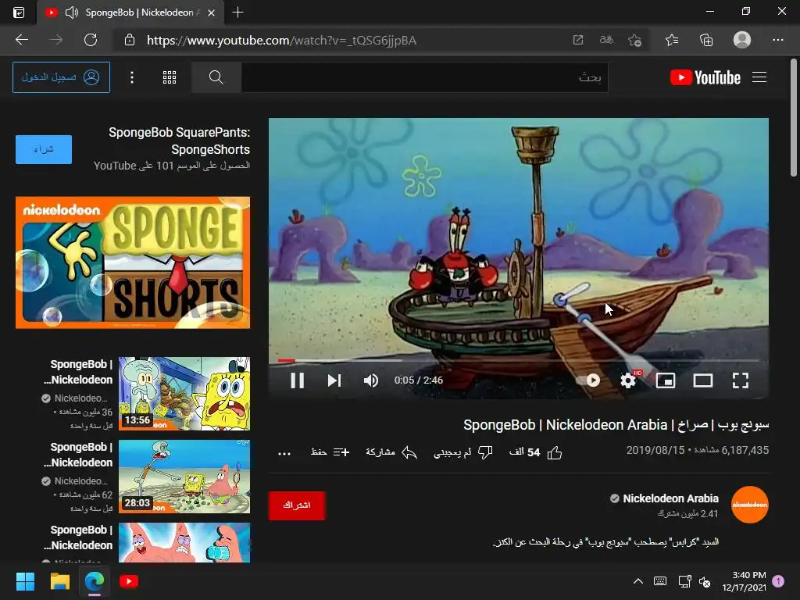Go back in the browser
Viewport: 800px width, 600px height.
(x=22, y=40)
